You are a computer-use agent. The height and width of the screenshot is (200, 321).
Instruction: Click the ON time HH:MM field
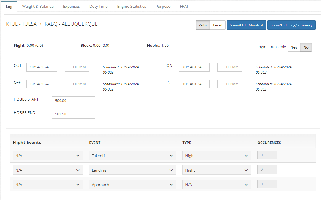click(229, 67)
